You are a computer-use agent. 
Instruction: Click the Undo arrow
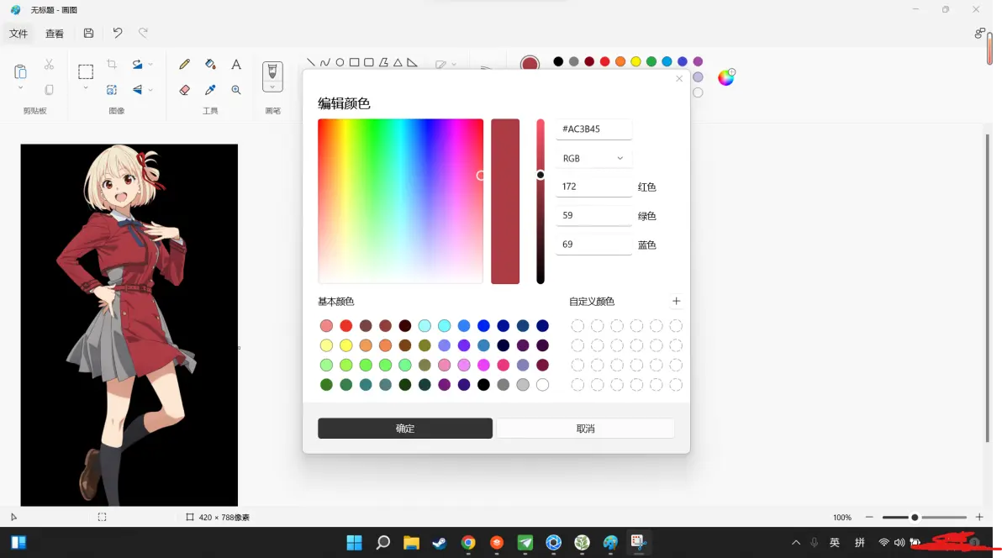(x=118, y=33)
